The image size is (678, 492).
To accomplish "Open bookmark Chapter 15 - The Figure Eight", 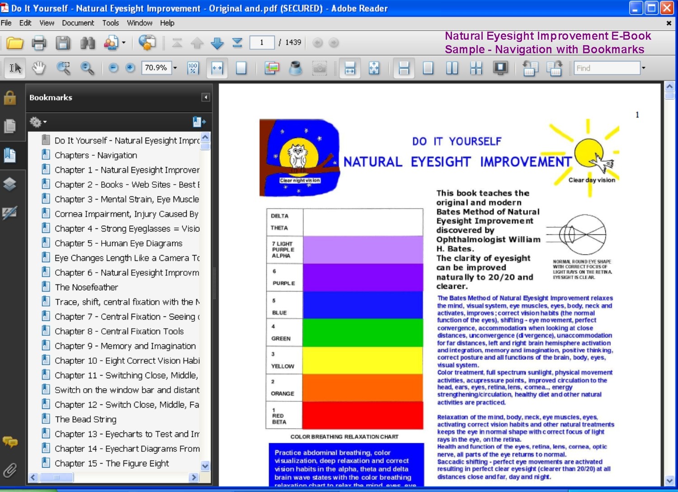I will [112, 463].
